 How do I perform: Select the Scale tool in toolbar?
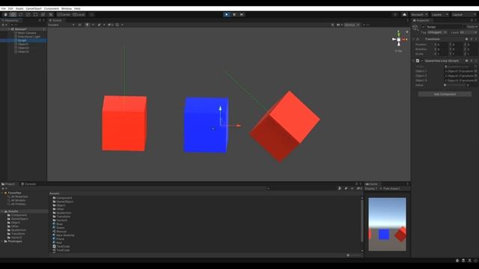pyautogui.click(x=28, y=15)
